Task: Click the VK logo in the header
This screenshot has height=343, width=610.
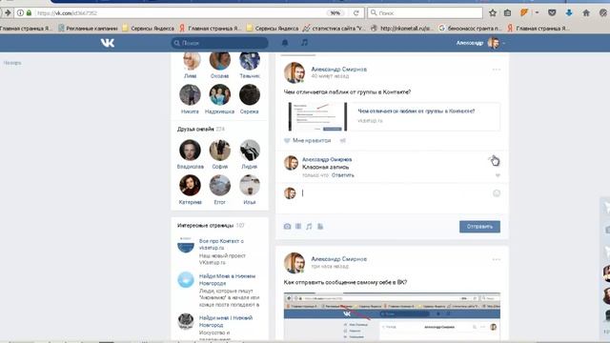Action: pos(108,43)
